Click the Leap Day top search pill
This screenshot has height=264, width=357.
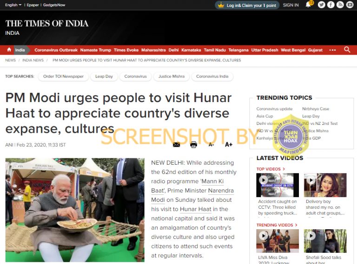[104, 77]
